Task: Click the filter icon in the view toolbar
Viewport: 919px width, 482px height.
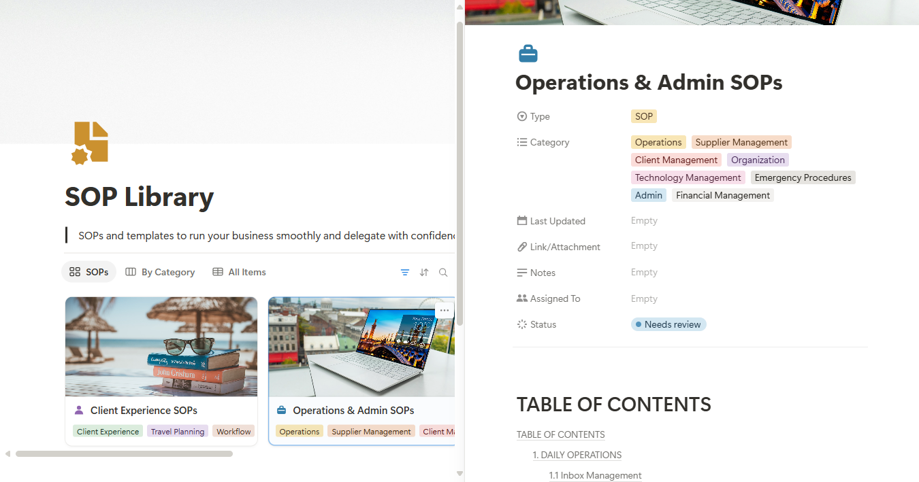Action: 405,273
